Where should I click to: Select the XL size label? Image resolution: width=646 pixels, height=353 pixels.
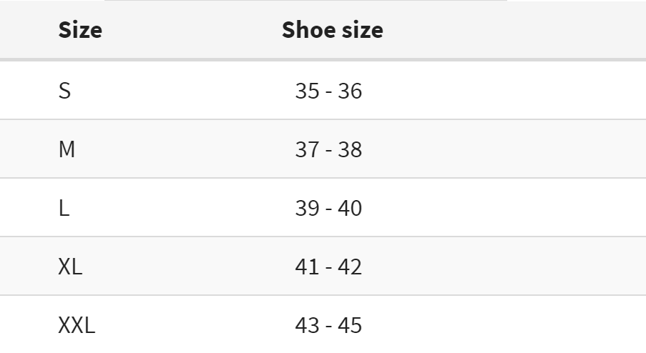[x=70, y=267]
